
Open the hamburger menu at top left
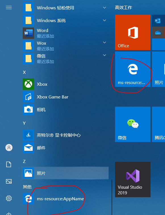[x=9, y=8]
